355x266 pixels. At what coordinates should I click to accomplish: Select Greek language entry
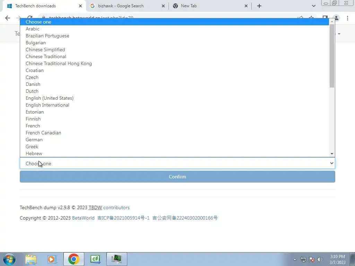pos(174,147)
